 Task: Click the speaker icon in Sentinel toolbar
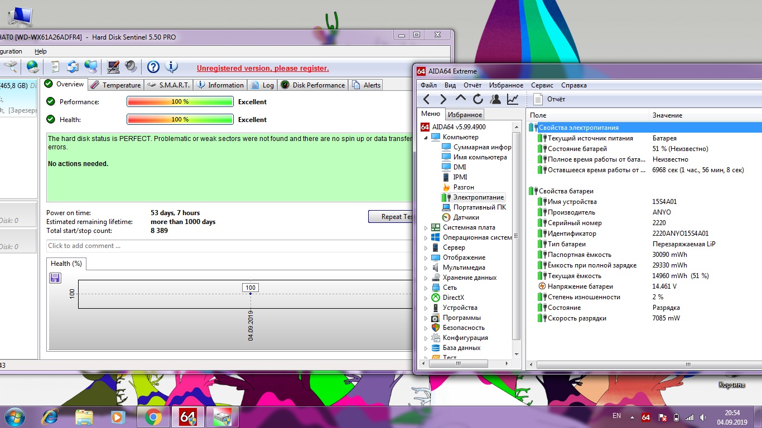131,67
